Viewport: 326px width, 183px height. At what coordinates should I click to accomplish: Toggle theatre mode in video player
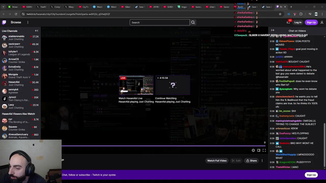[x=259, y=150]
